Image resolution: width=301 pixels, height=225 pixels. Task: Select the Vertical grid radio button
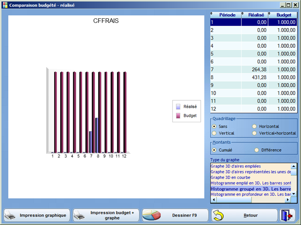(x=214, y=134)
